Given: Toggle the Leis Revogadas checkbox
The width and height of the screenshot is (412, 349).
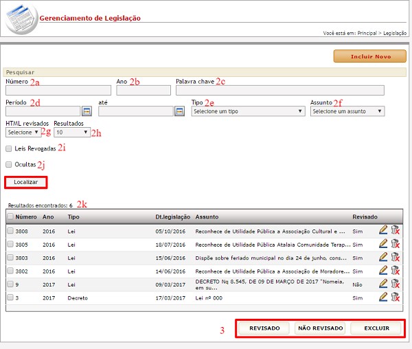Looking at the screenshot, I should pyautogui.click(x=9, y=149).
